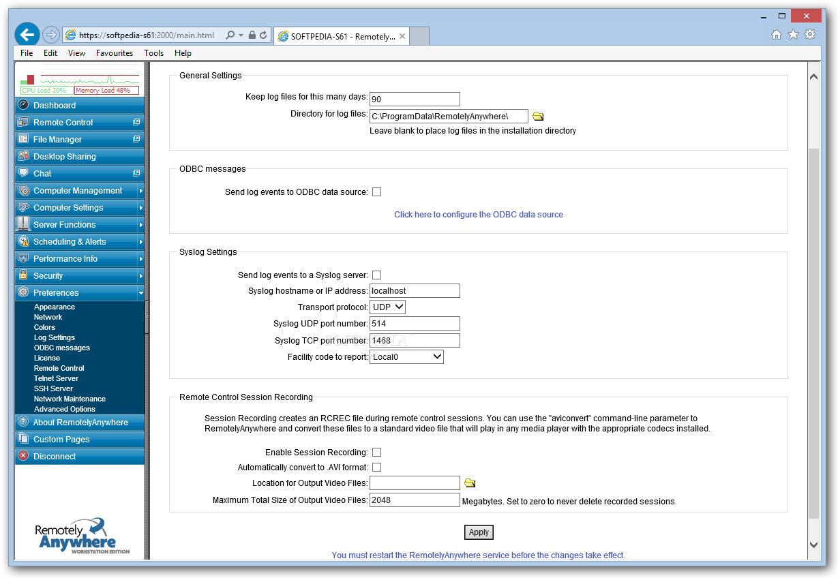Click the Maximum Total Size of Output field
Screen dimensions: 840x580
(x=415, y=500)
